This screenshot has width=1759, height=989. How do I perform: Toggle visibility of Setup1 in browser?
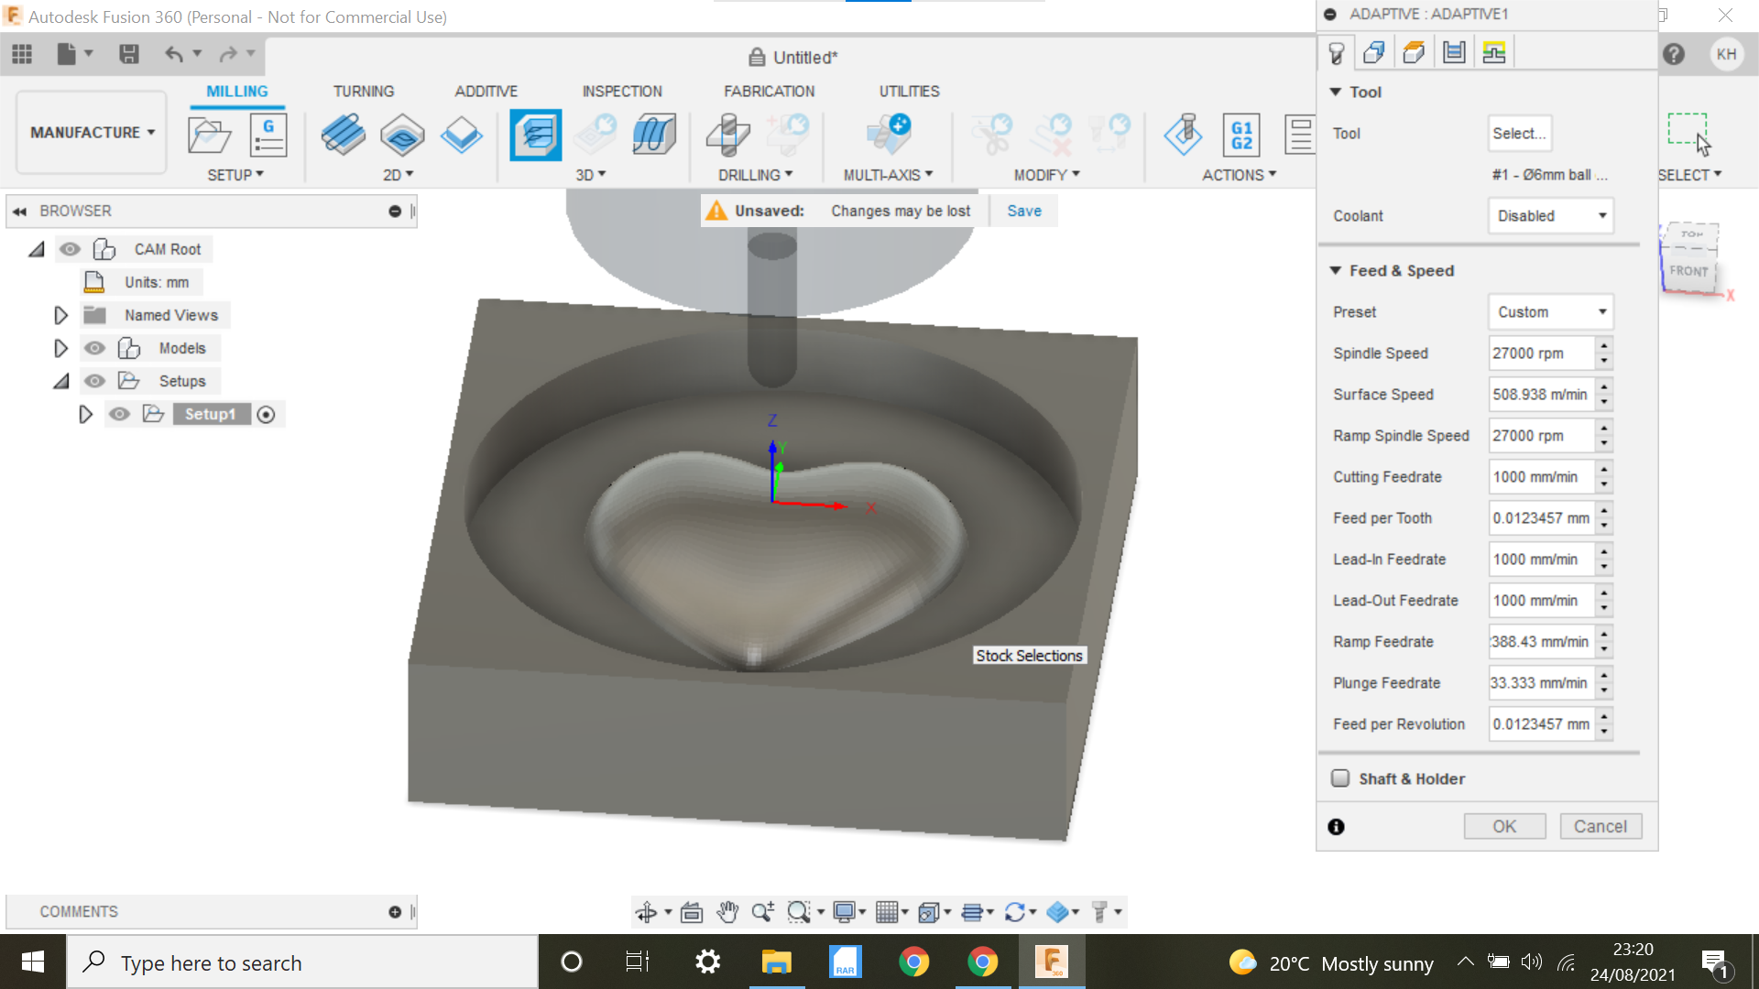click(x=120, y=414)
